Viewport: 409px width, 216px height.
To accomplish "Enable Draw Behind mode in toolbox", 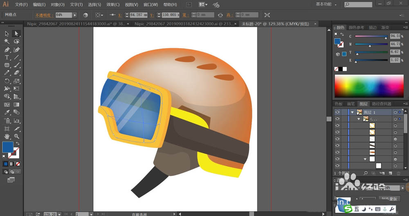I will pos(12,172).
